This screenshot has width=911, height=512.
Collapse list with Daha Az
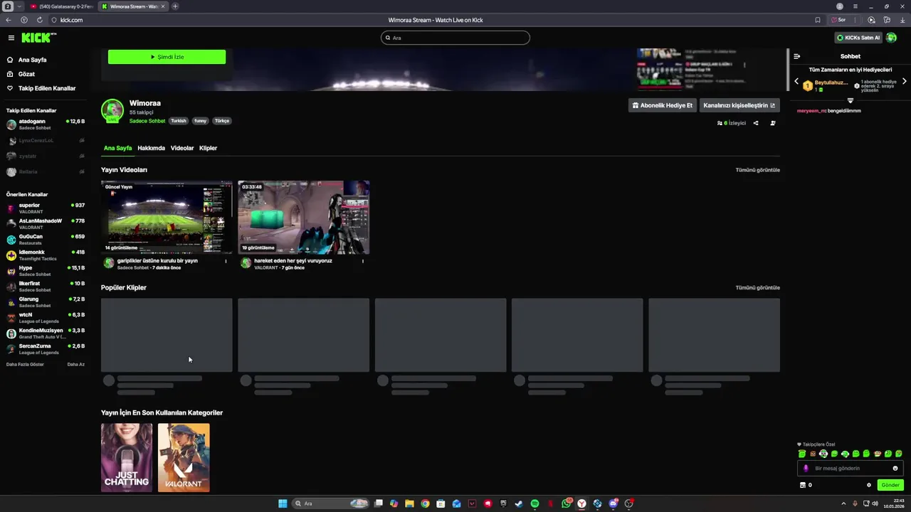[x=76, y=364]
